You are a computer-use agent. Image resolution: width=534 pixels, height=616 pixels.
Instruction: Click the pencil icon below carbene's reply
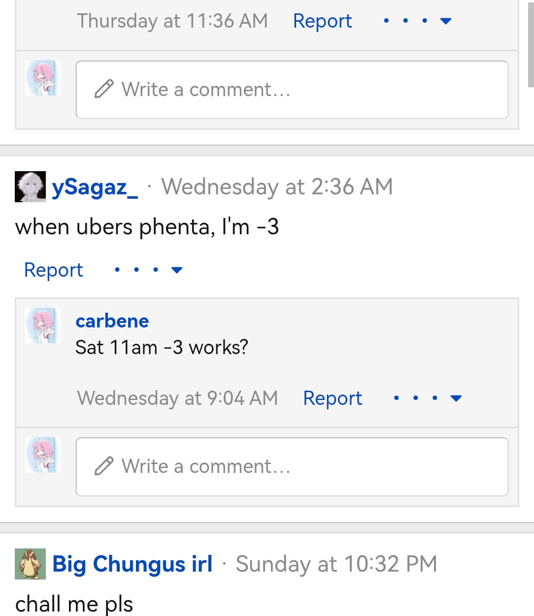tap(103, 466)
